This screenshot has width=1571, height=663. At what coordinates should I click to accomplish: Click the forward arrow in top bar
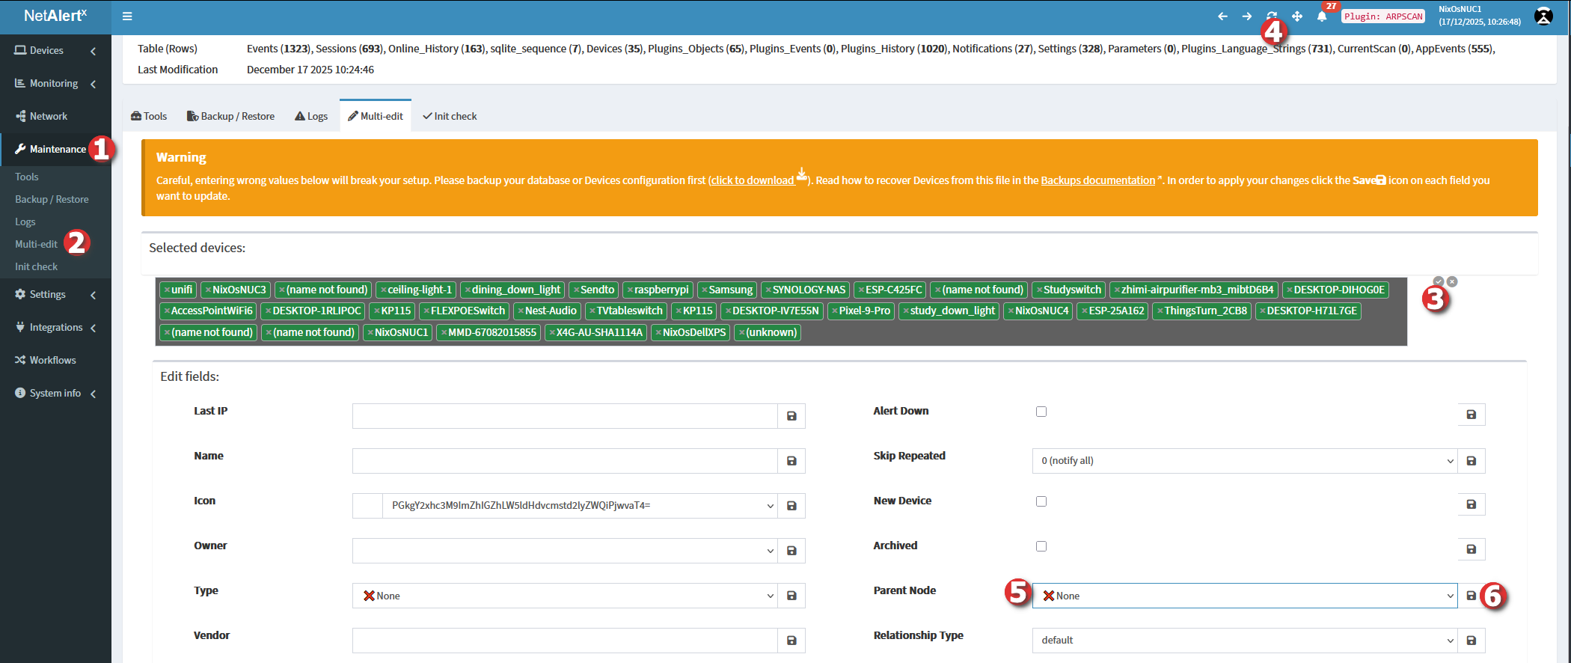(x=1247, y=16)
